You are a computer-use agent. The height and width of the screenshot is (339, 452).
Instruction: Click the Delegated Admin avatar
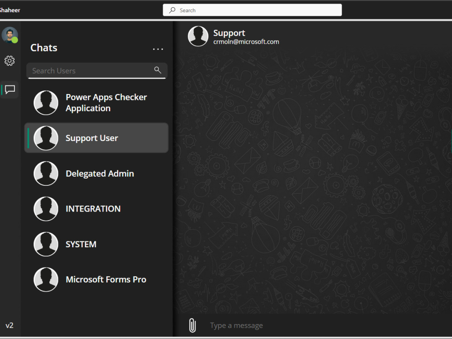click(x=46, y=173)
